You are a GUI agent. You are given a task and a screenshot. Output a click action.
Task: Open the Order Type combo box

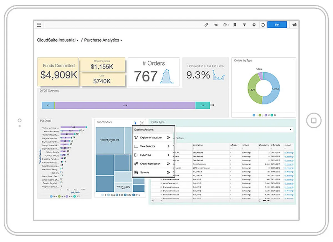click(291, 130)
